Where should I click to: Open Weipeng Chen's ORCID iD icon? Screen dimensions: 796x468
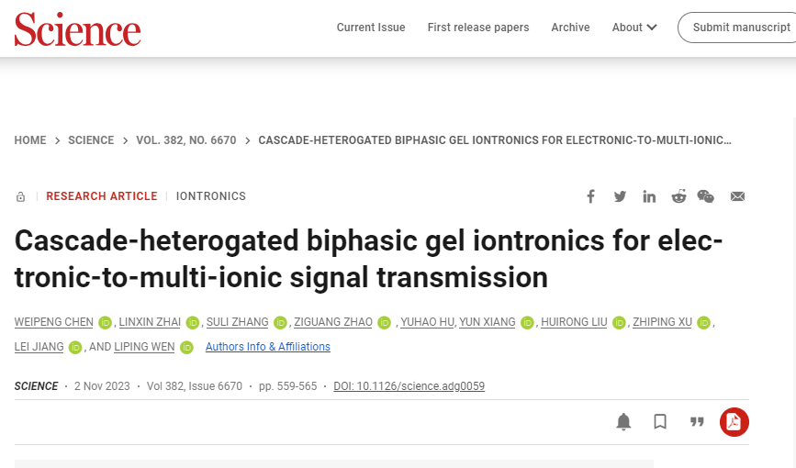[105, 322]
